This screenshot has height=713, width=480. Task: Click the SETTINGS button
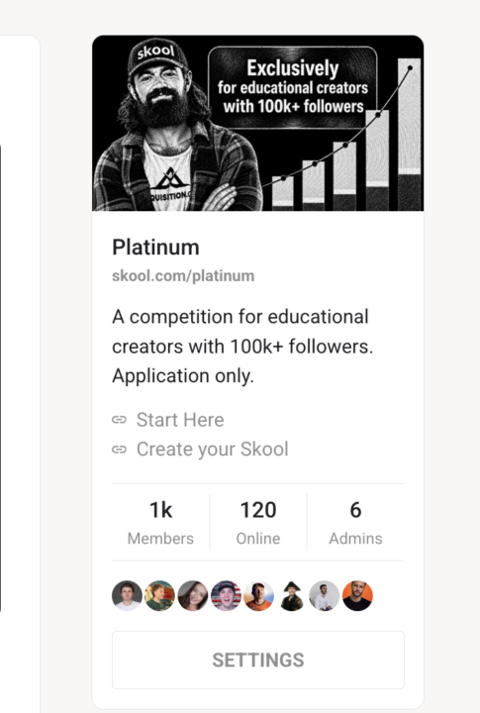pyautogui.click(x=258, y=660)
